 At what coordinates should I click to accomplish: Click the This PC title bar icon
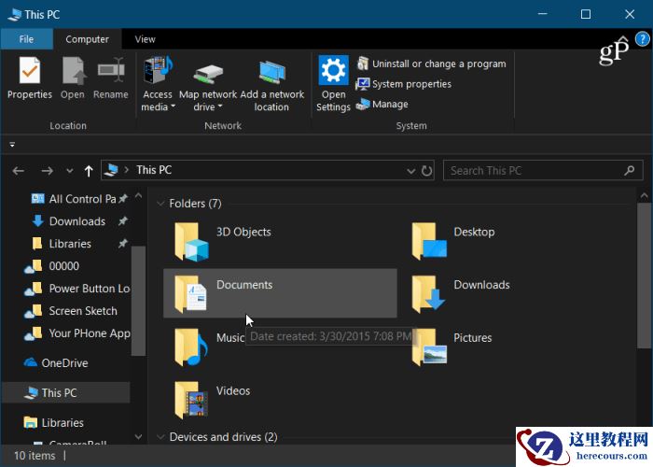point(14,14)
